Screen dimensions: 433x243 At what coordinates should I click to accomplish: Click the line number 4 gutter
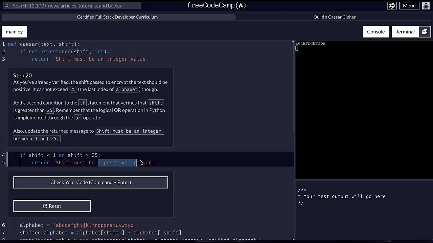coord(3,155)
